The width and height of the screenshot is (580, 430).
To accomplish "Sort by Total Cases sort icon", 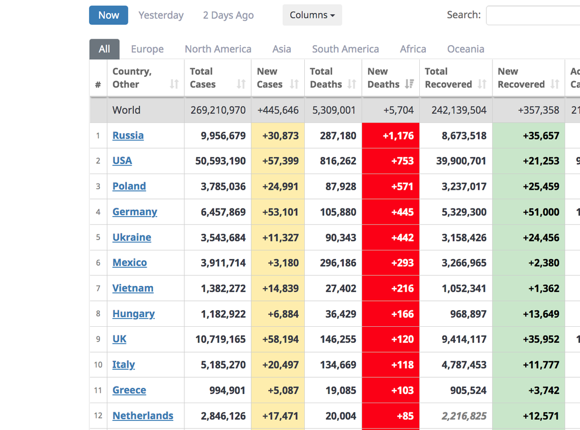I will click(x=241, y=84).
